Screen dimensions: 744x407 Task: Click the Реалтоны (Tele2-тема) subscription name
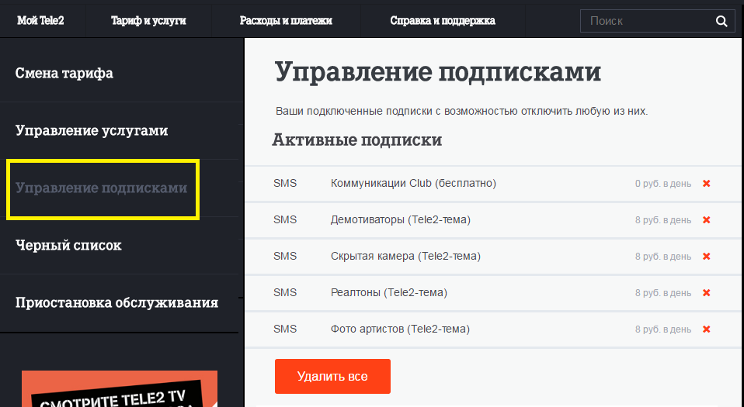coord(388,293)
